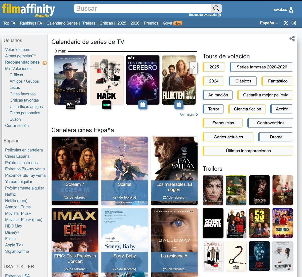Open the Calendario Series menu item

click(x=62, y=23)
